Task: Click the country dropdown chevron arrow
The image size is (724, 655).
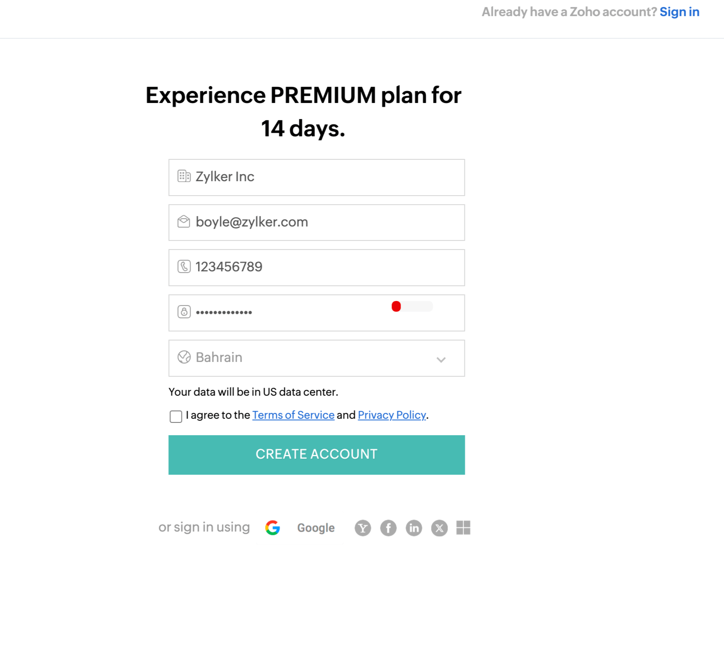Action: click(441, 360)
